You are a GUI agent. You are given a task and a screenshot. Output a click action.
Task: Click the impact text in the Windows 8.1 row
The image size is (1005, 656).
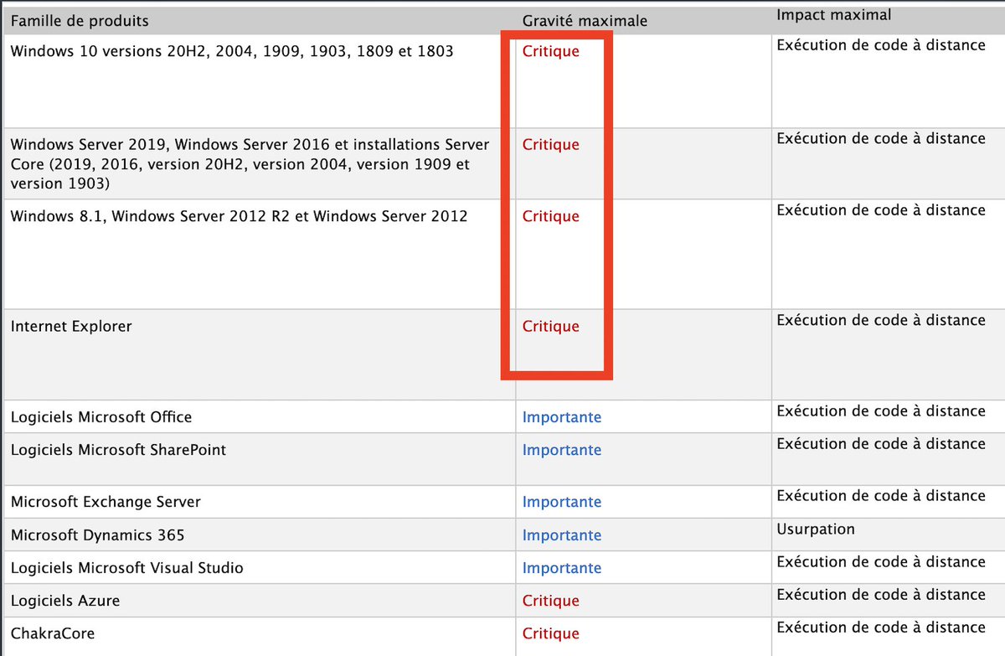[881, 210]
